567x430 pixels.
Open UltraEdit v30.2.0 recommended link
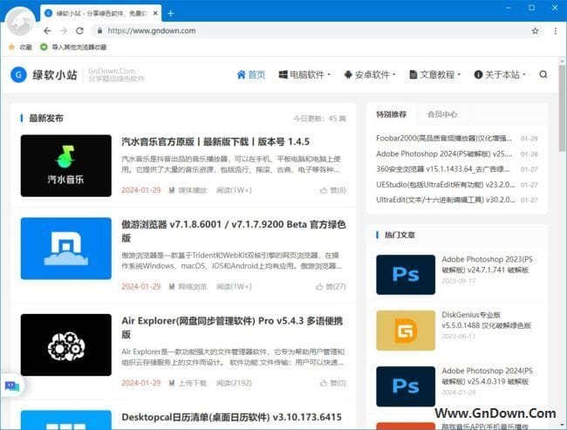(446, 200)
